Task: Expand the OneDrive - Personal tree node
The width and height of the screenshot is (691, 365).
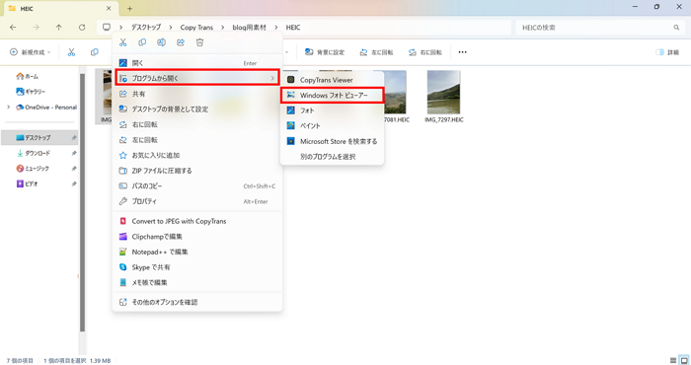Action: pos(8,107)
